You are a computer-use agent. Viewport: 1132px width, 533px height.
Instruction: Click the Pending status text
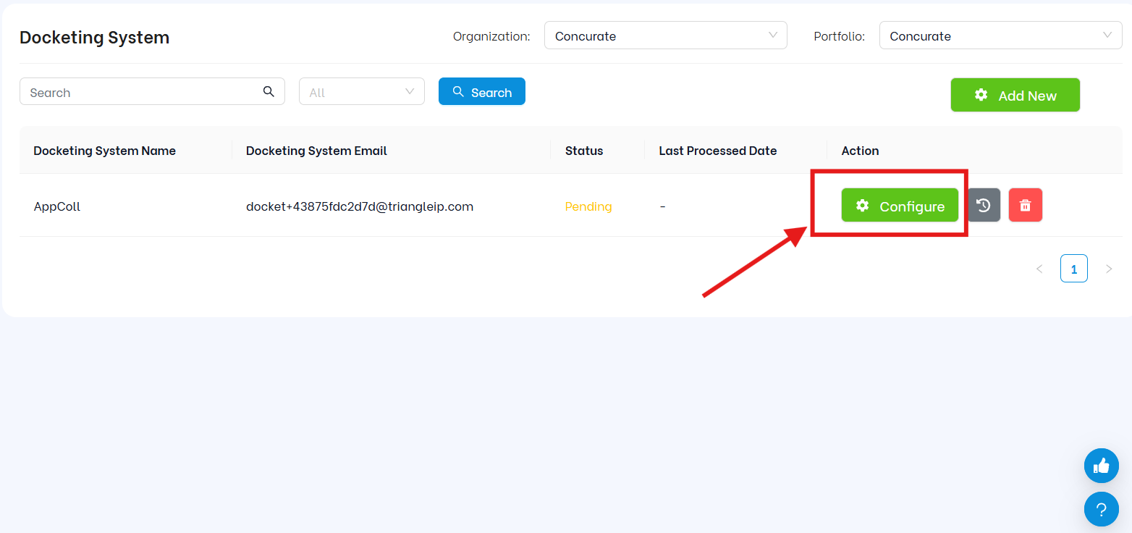click(588, 206)
